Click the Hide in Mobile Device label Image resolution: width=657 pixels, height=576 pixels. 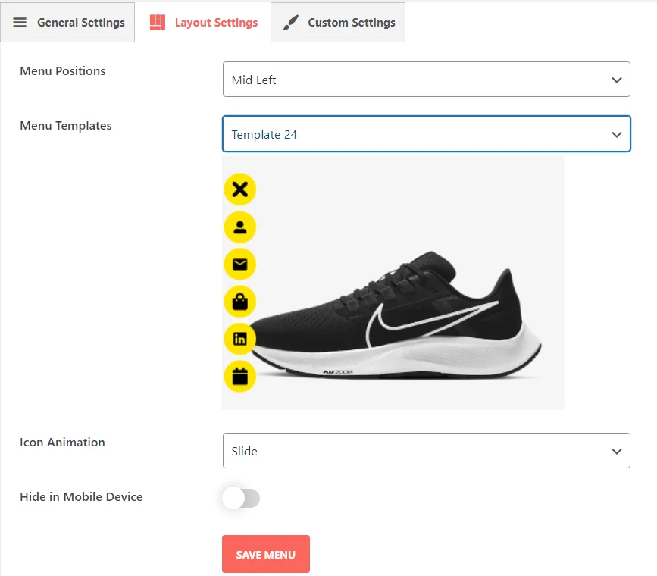pyautogui.click(x=81, y=496)
